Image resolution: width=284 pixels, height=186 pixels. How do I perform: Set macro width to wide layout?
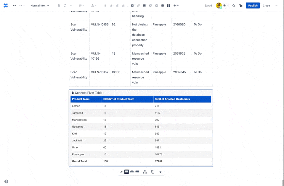[132, 172]
